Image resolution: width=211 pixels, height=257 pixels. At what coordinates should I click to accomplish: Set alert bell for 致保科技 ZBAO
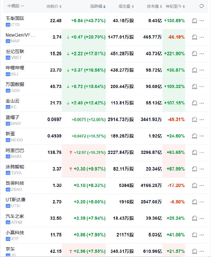point(194,185)
